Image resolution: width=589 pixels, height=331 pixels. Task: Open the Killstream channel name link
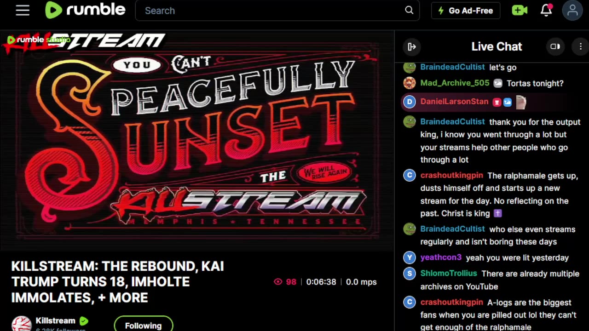point(55,321)
